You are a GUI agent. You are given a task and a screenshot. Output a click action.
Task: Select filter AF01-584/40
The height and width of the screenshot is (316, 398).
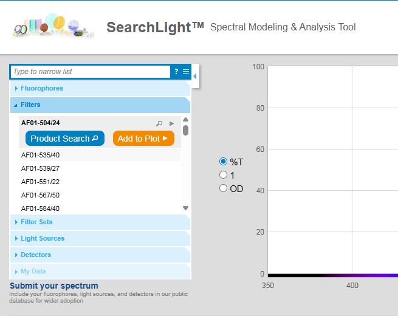pyautogui.click(x=100, y=208)
